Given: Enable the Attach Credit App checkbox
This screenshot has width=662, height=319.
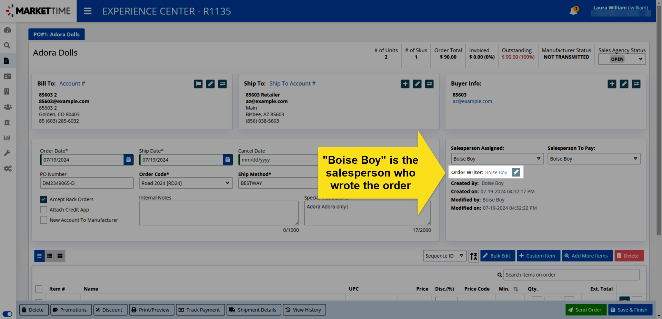Looking at the screenshot, I should [43, 210].
